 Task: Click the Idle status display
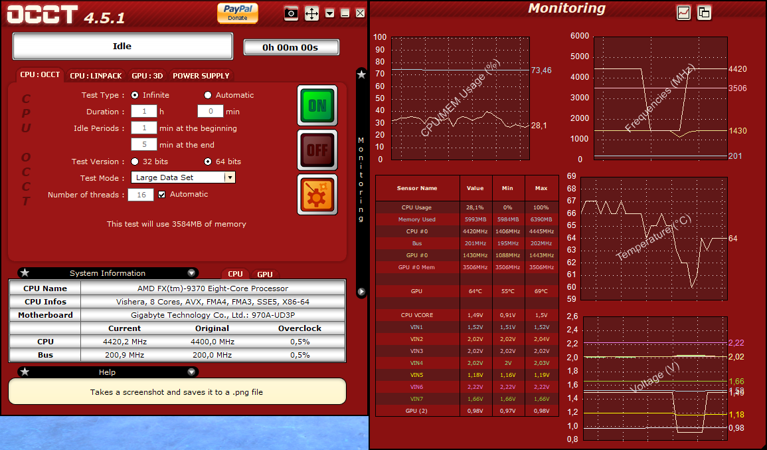coord(122,46)
